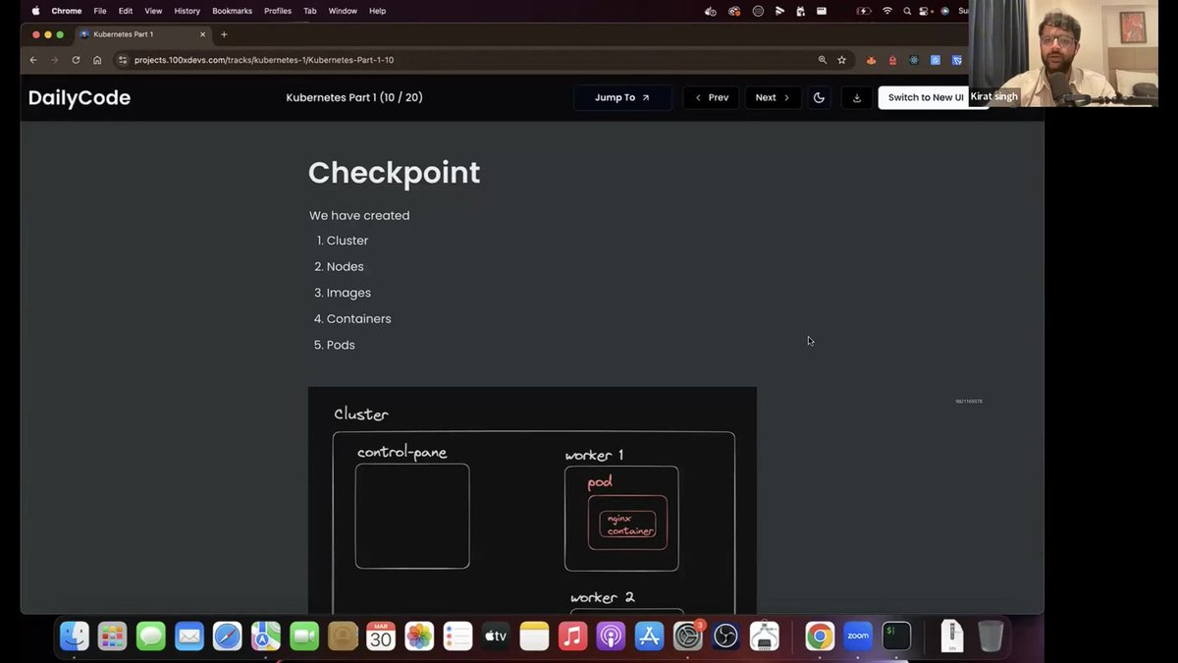The height and width of the screenshot is (663, 1178).
Task: Open Podcasts from the dock
Action: point(611,635)
